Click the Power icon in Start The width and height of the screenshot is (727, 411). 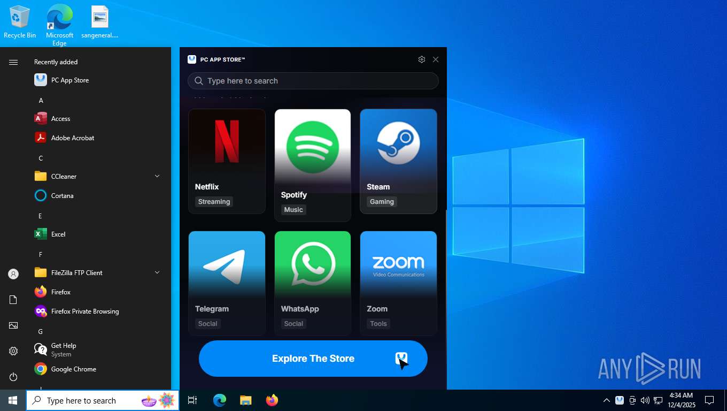pos(13,377)
